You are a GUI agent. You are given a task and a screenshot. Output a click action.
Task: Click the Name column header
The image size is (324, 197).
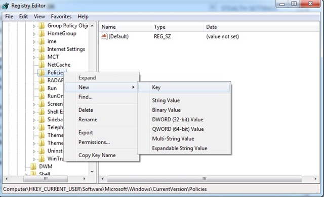coord(125,27)
